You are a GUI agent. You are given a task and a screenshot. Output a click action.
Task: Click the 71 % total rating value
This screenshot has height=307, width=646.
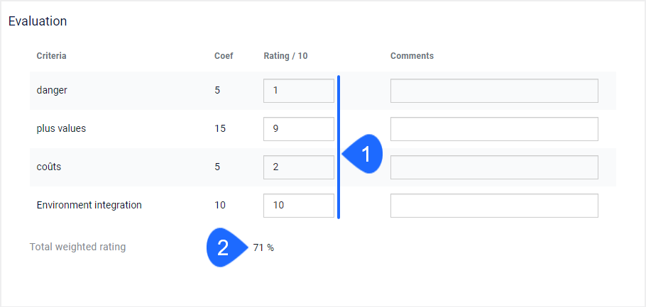coord(263,247)
